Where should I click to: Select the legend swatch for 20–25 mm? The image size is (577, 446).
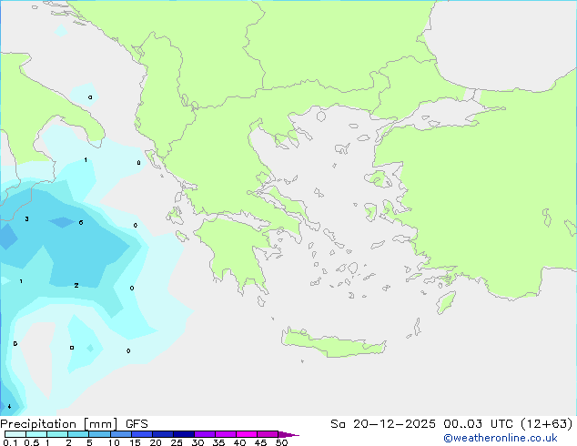point(162,434)
